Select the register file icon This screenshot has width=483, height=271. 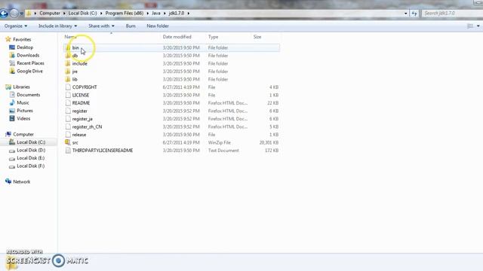[x=68, y=111]
